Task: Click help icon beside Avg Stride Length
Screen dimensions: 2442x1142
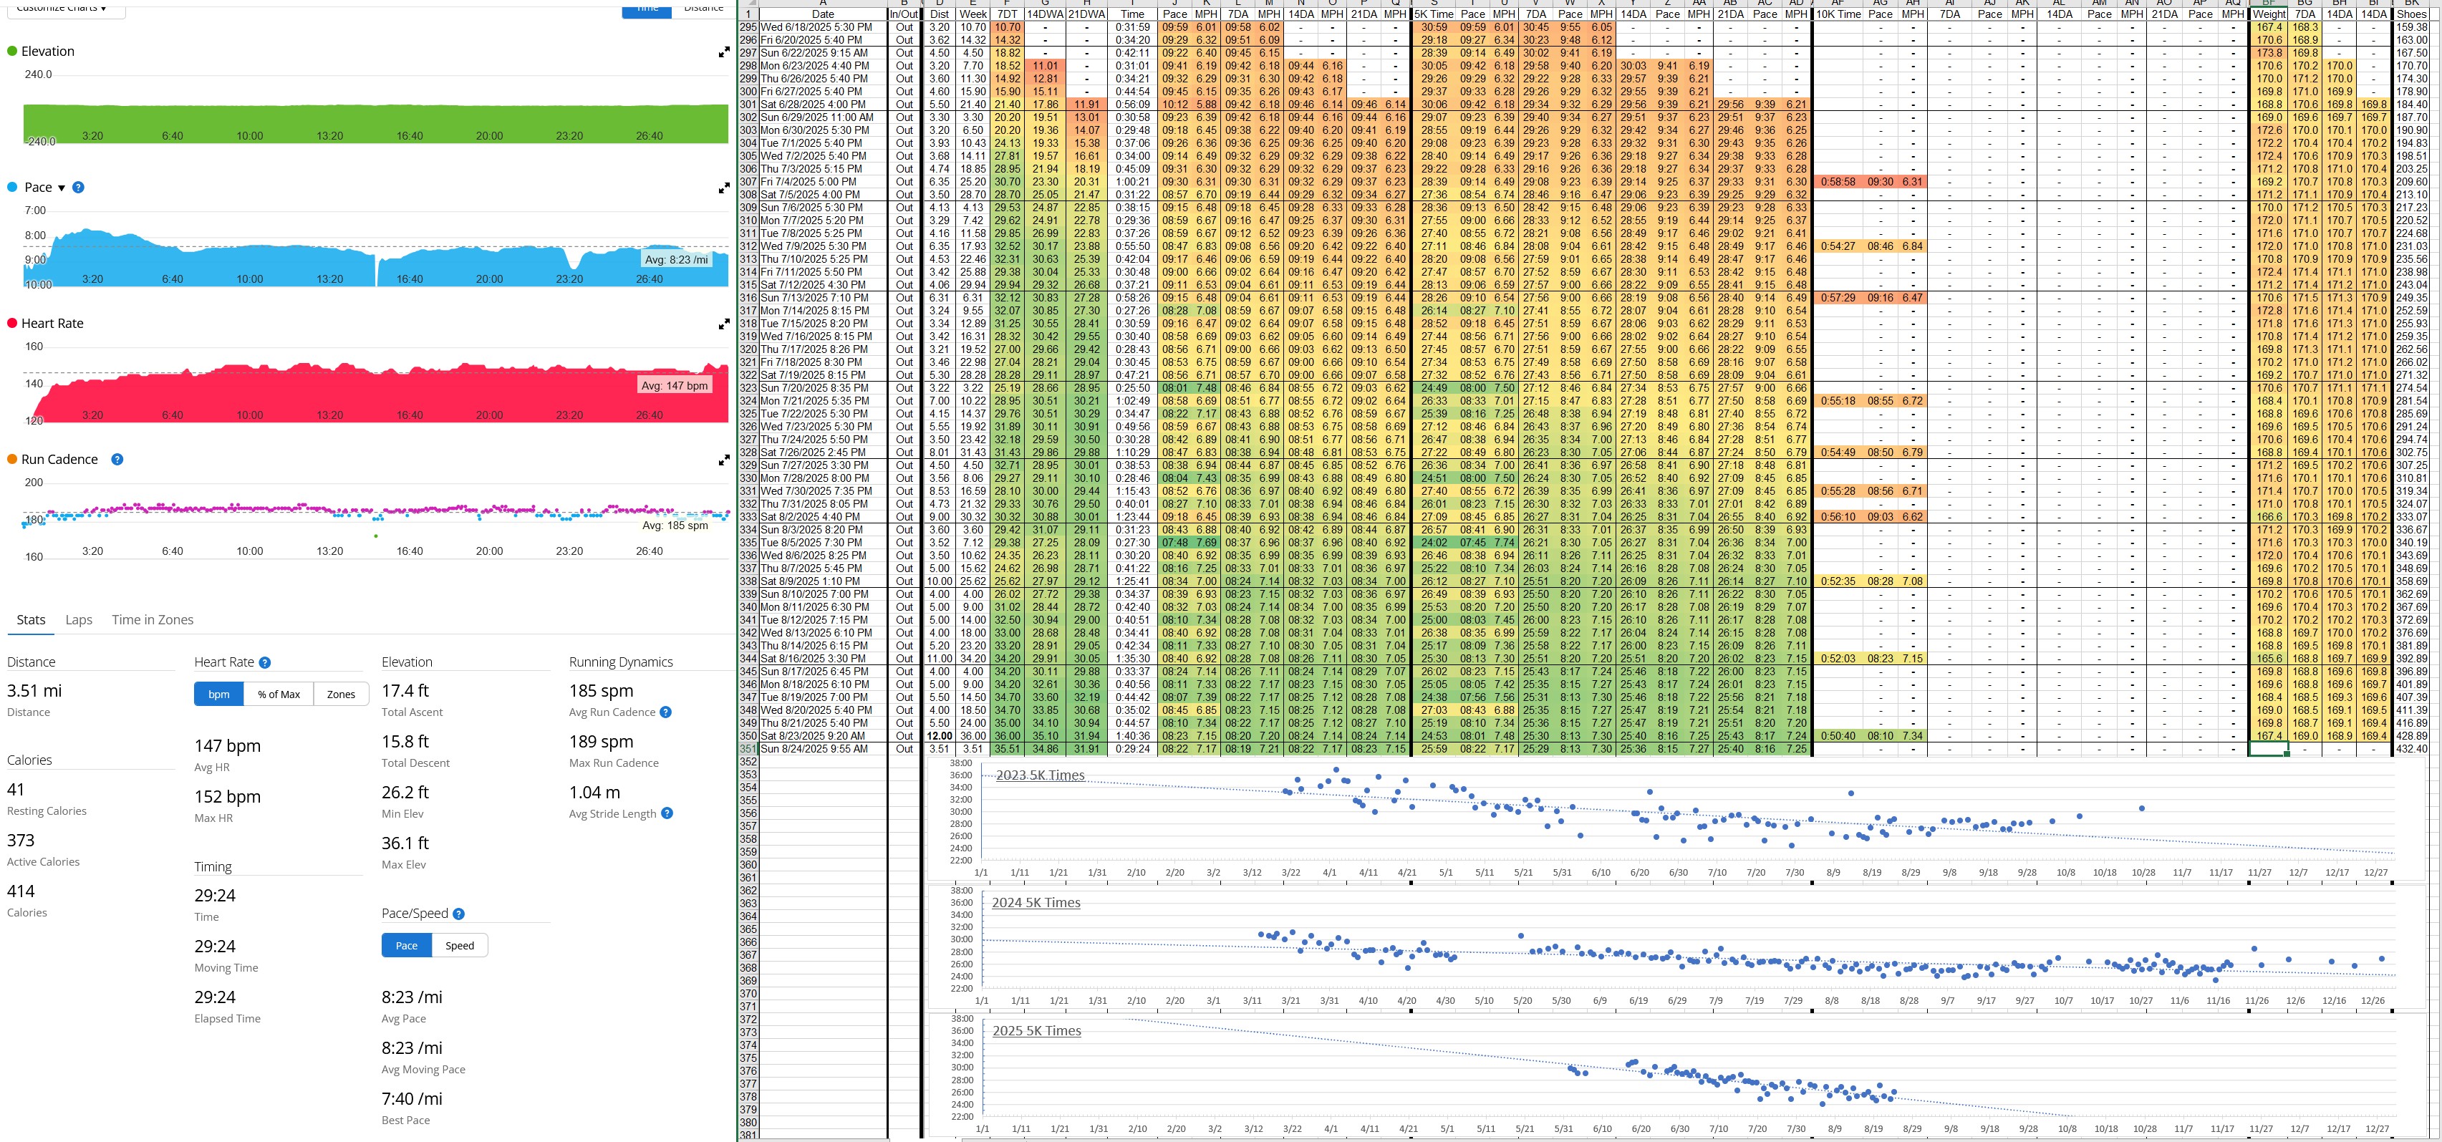Action: point(667,813)
